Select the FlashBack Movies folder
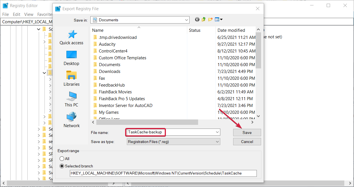This screenshot has width=354, height=187. point(115,92)
